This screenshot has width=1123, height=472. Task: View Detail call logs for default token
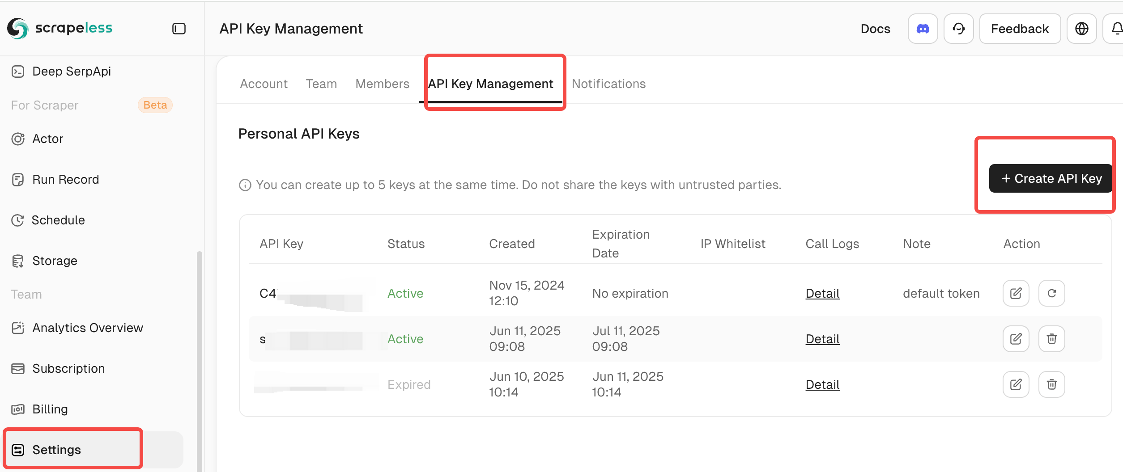(822, 293)
